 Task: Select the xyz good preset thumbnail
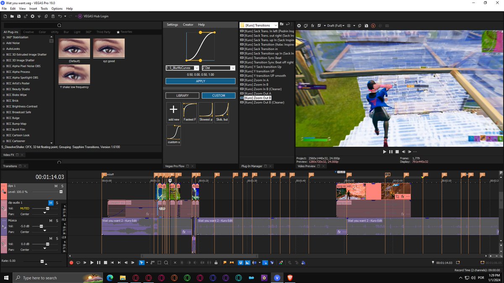coord(108,48)
